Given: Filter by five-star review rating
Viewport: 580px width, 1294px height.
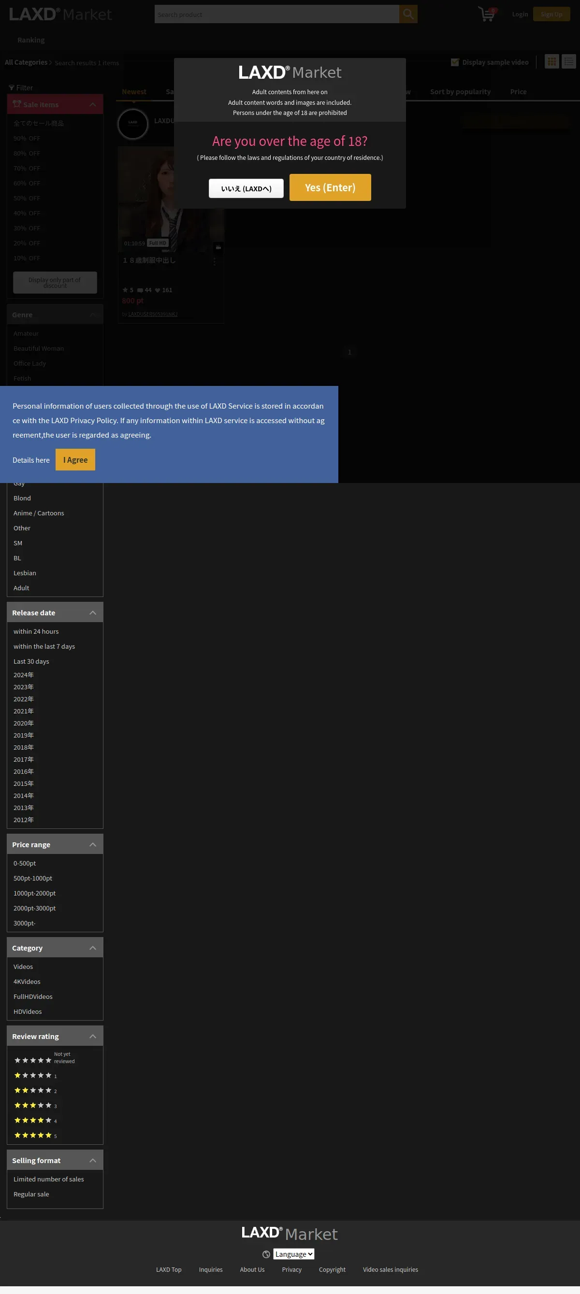Looking at the screenshot, I should [35, 1135].
